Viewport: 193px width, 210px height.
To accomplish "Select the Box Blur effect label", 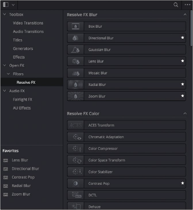I will [95, 27].
